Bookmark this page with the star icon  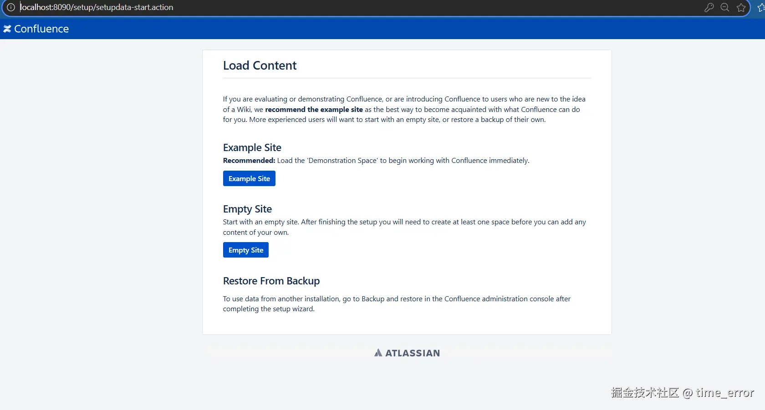tap(741, 7)
